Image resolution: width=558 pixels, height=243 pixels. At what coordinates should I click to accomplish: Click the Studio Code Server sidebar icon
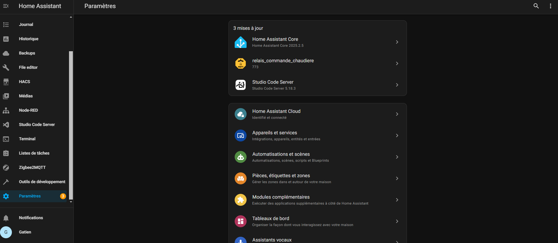tap(6, 125)
